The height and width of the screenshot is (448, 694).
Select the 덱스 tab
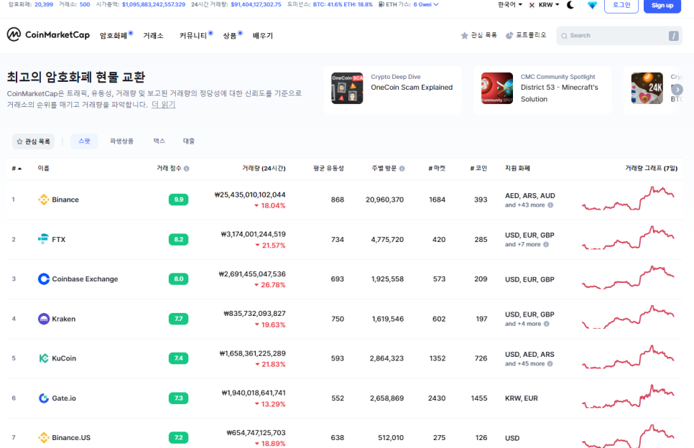(159, 141)
